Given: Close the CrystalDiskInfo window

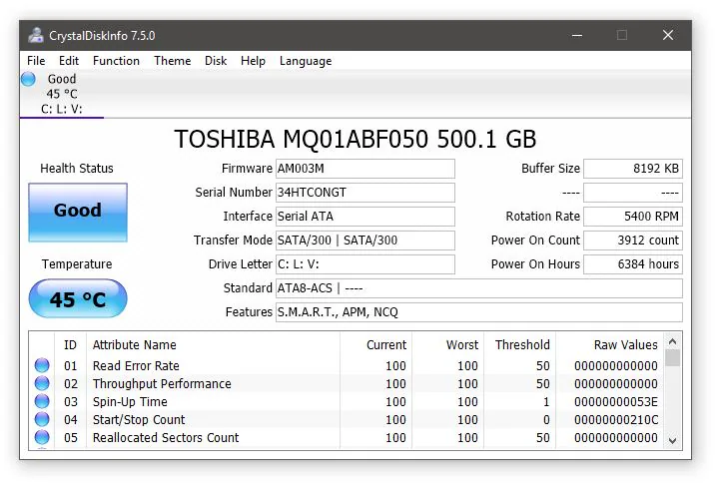Looking at the screenshot, I should tap(668, 35).
